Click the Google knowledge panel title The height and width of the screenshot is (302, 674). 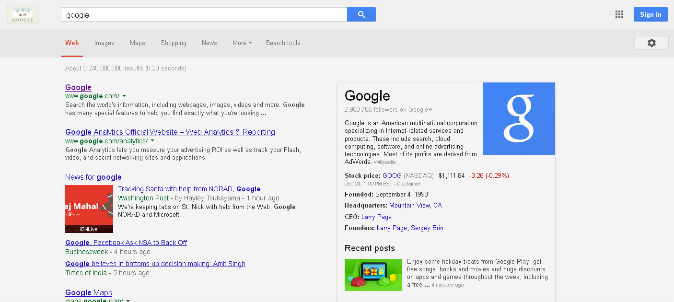coord(367,96)
